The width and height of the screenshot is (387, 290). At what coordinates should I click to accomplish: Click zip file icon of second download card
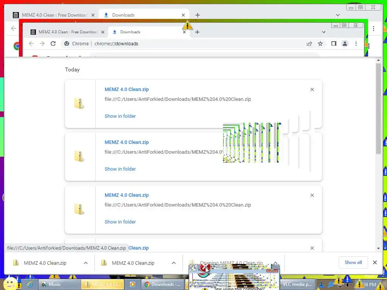point(79,156)
